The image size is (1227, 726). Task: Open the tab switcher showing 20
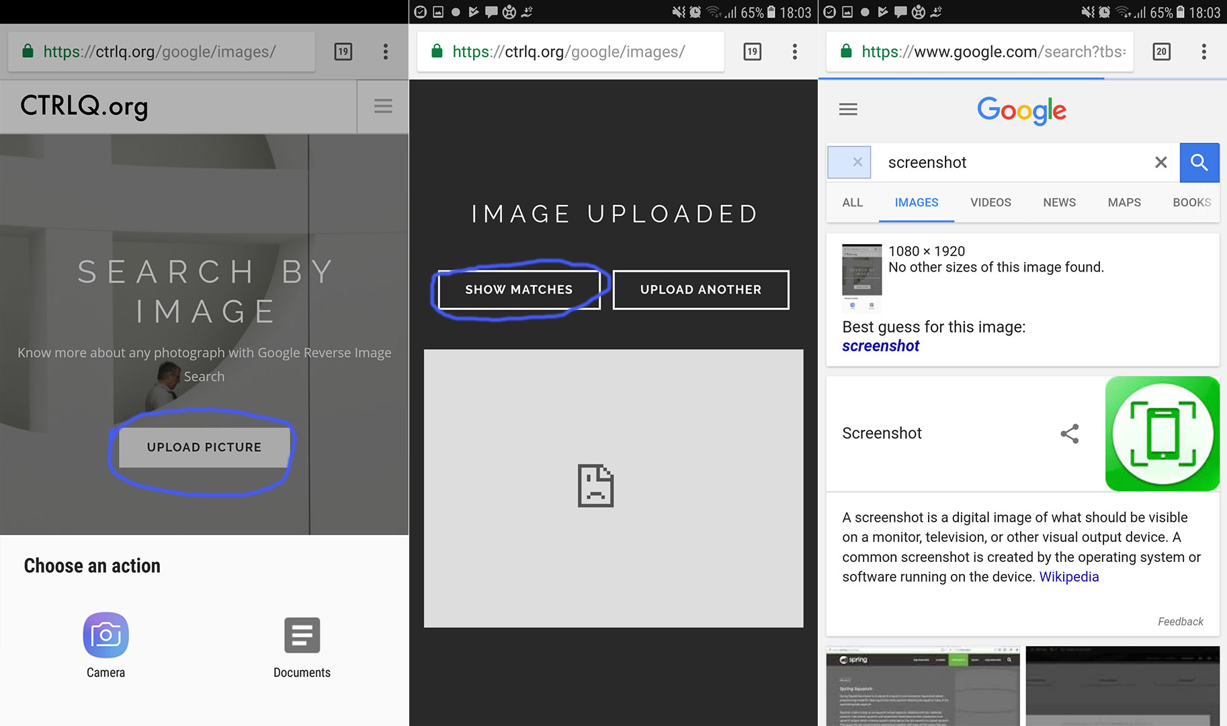click(1162, 52)
